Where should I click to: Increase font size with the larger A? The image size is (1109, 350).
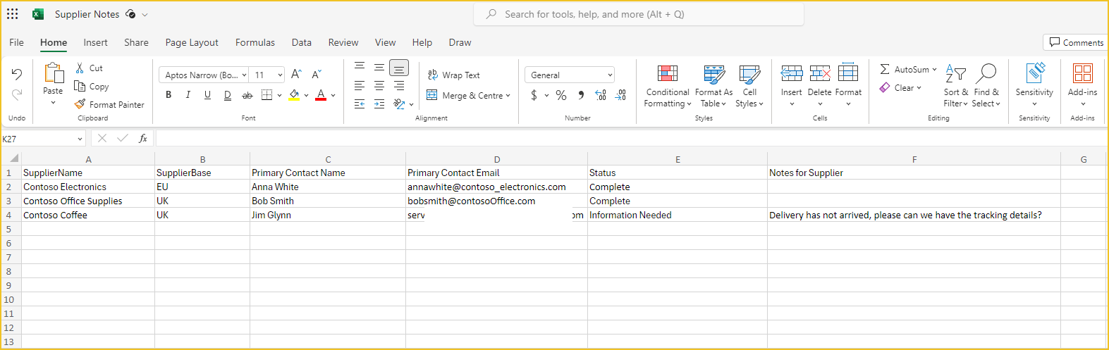tap(296, 74)
